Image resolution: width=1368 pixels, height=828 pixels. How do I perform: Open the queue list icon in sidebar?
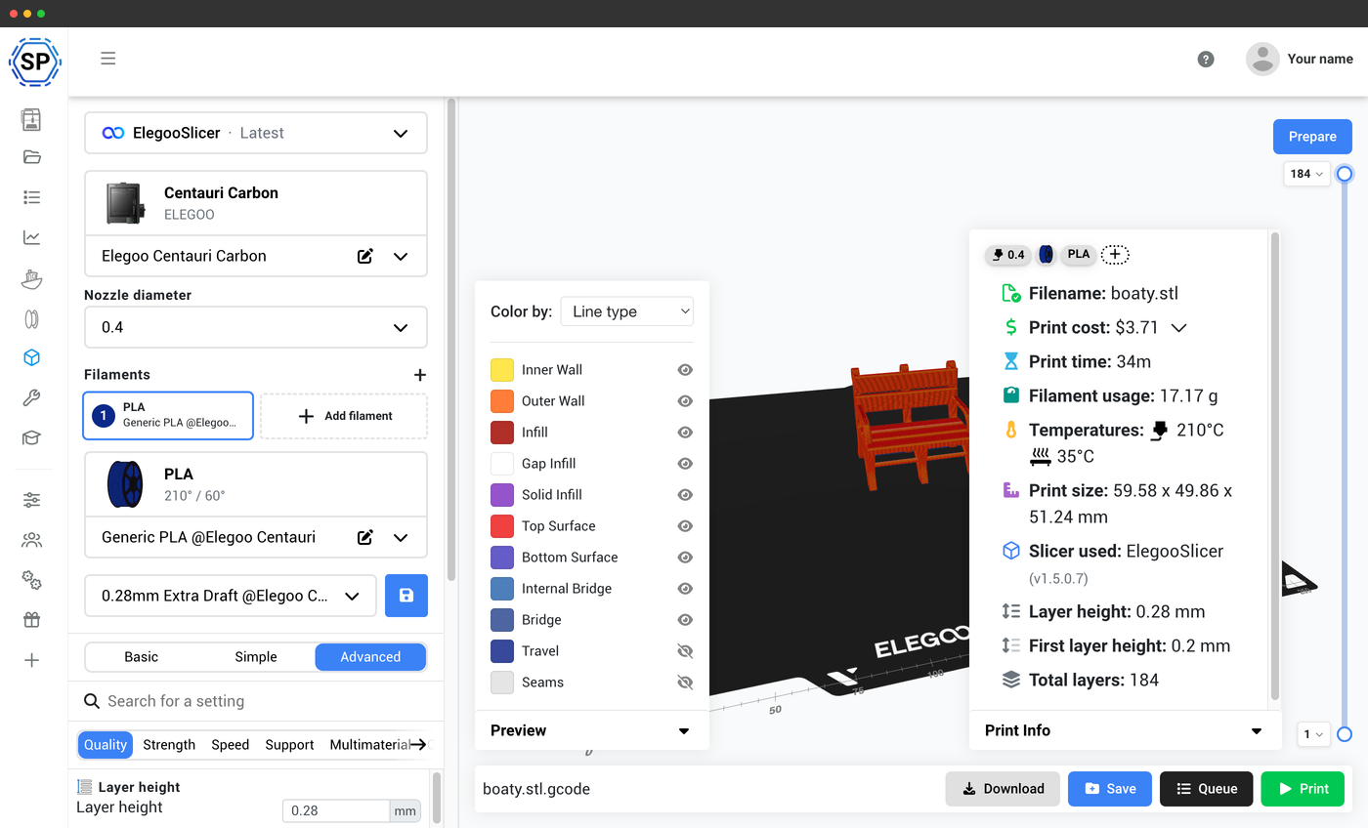pyautogui.click(x=31, y=197)
